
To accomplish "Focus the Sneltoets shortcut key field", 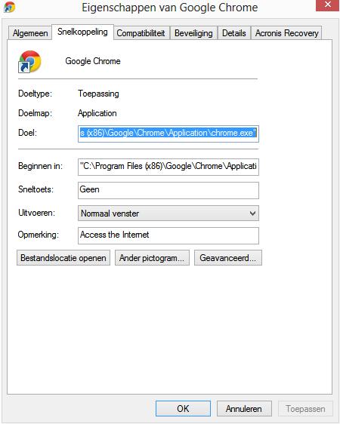I will pyautogui.click(x=168, y=190).
